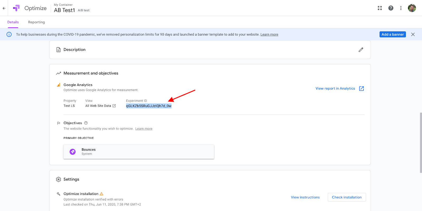Open the user account avatar
The height and width of the screenshot is (211, 422).
412,8
